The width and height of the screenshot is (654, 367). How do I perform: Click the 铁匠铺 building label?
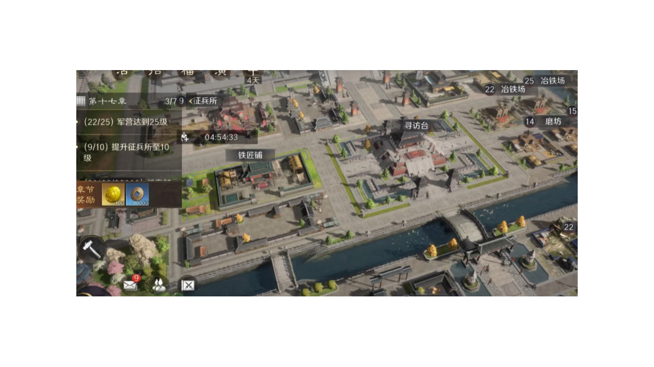pos(250,155)
